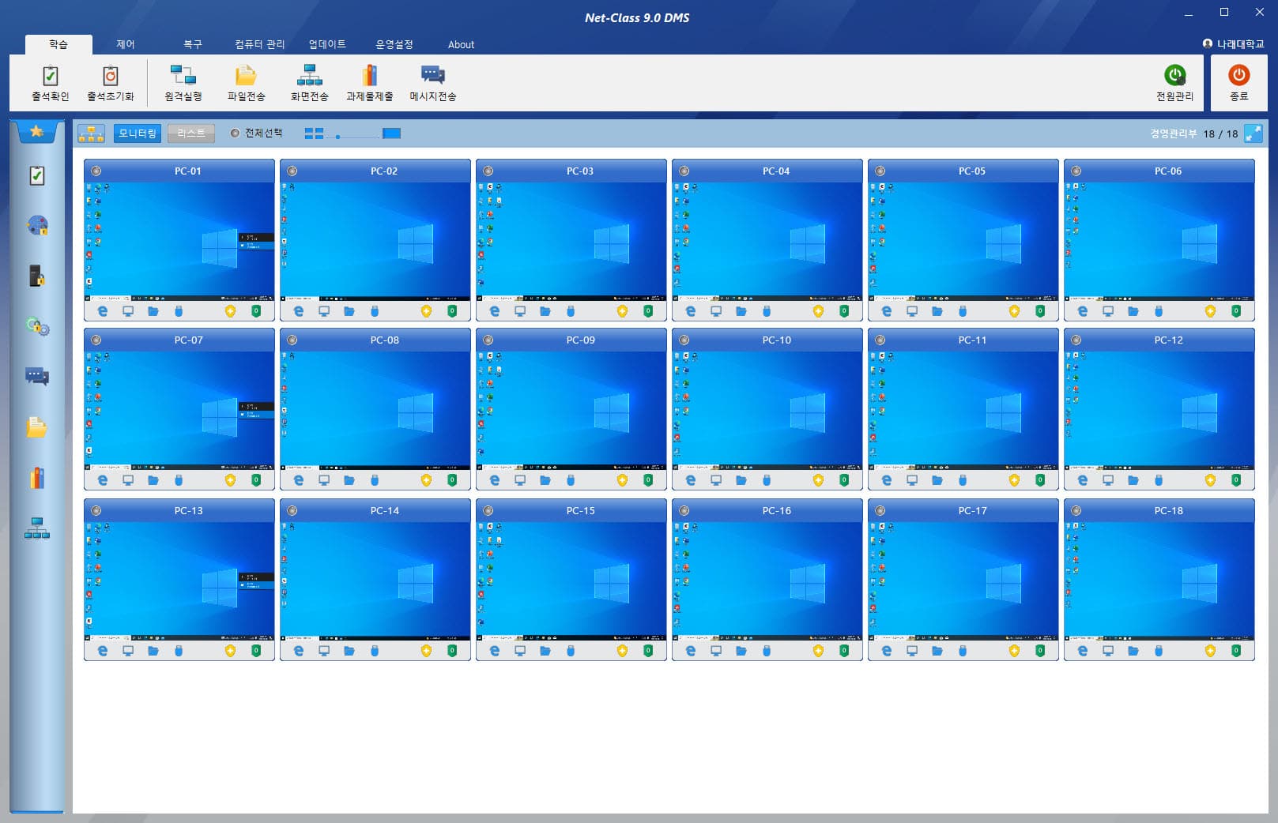This screenshot has width=1278, height=823.
Task: Open the 운영설정 tab
Action: (x=394, y=44)
